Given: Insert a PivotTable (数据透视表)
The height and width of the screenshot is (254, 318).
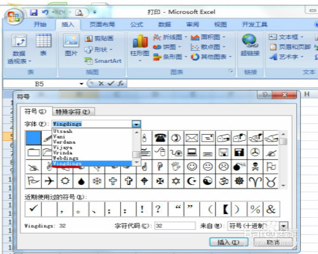Looking at the screenshot, I should pyautogui.click(x=19, y=49).
